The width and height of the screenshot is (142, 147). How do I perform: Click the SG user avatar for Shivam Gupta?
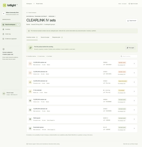(4, 94)
